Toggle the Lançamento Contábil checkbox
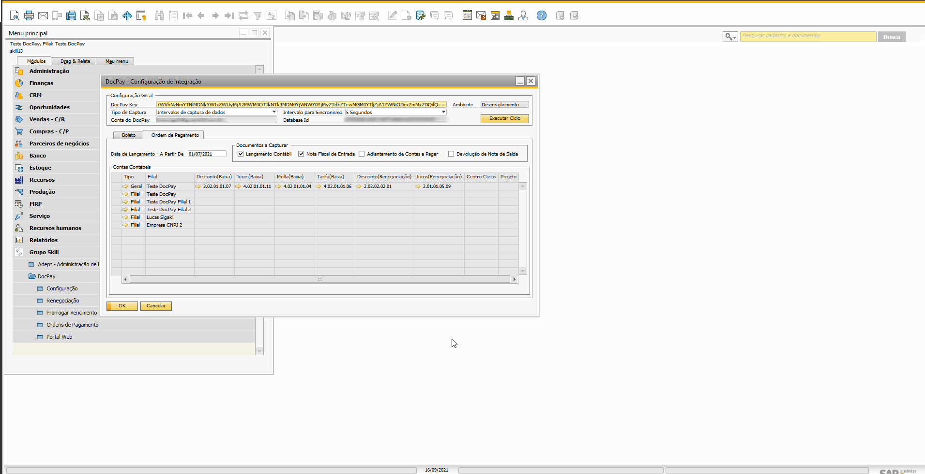Image resolution: width=925 pixels, height=474 pixels. click(241, 154)
